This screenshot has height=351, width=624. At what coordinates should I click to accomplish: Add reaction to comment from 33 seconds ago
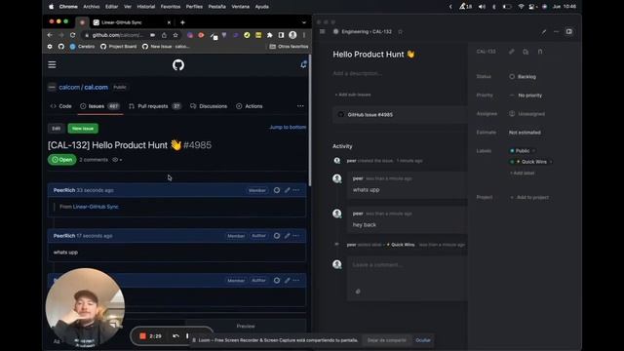277,190
